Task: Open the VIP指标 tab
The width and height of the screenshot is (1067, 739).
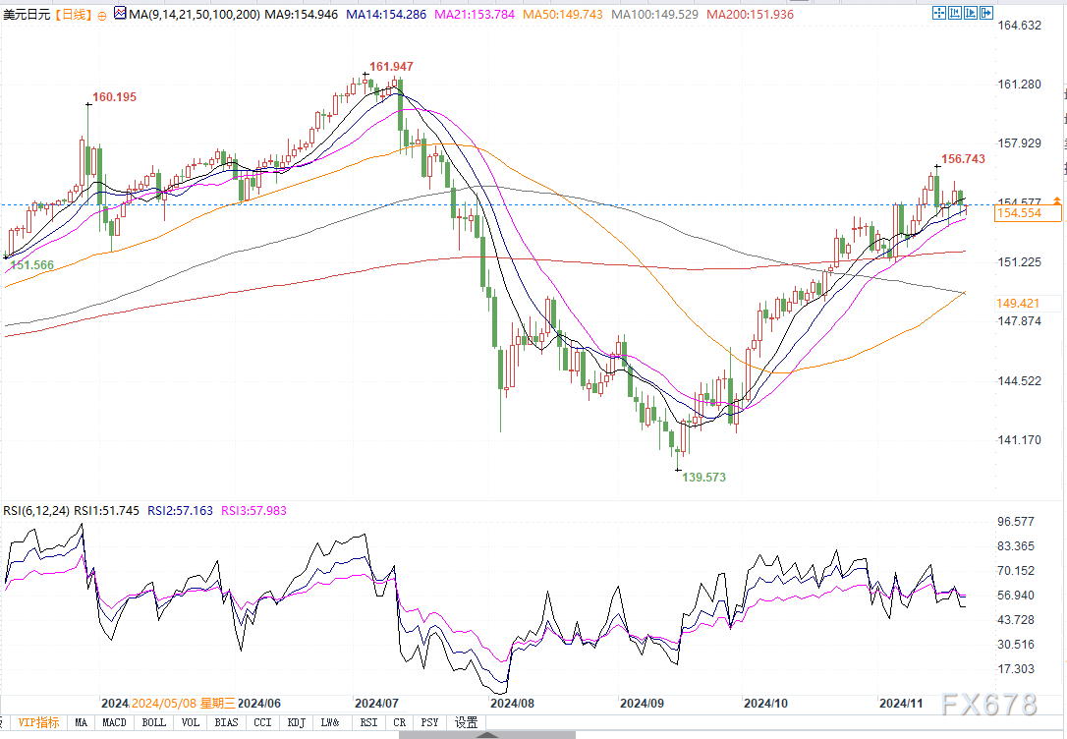Action: click(38, 722)
